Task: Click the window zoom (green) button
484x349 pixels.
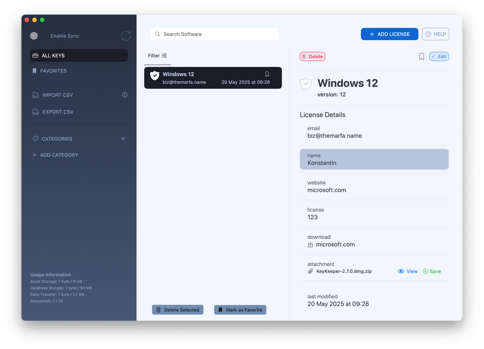Action: (42, 20)
